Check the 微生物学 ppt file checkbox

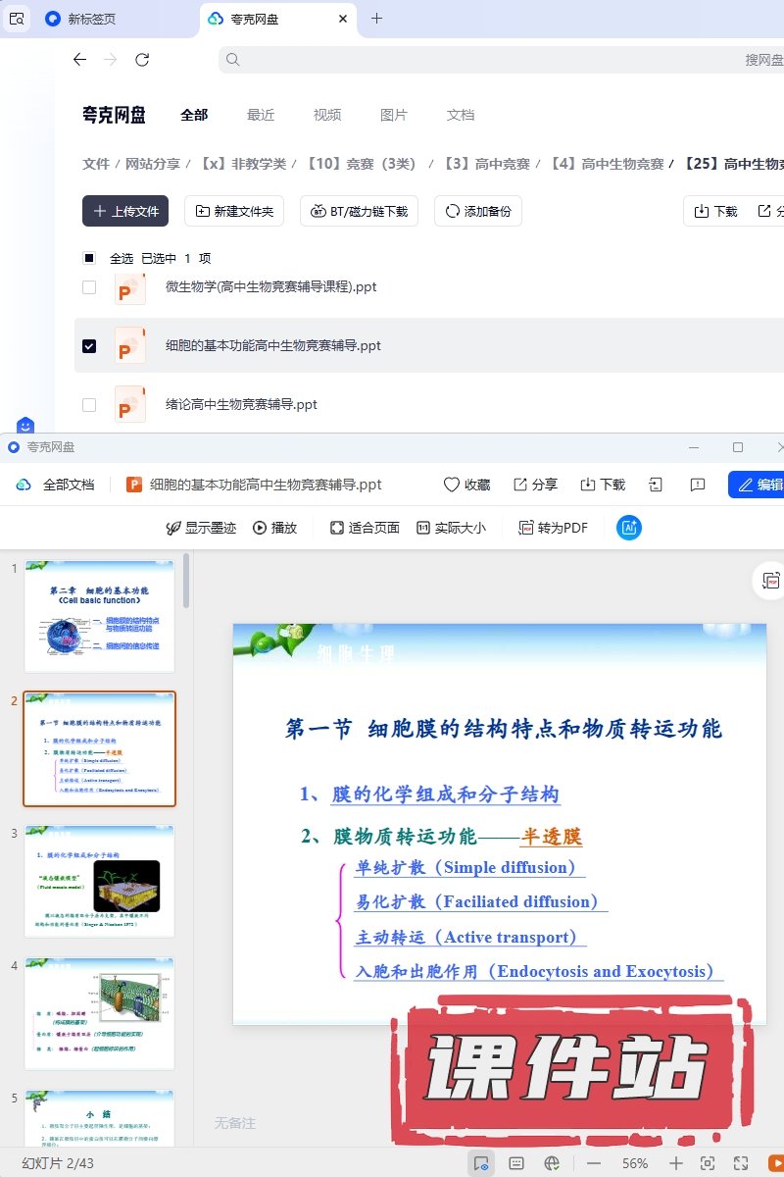click(x=89, y=287)
